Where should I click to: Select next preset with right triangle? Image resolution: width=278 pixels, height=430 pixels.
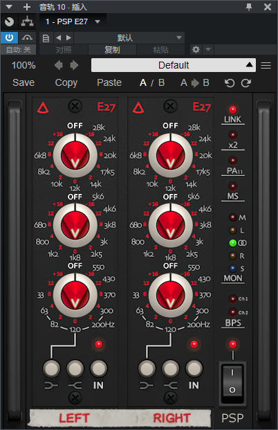[x=68, y=38]
